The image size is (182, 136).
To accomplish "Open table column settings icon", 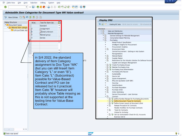I will tap(59, 23).
